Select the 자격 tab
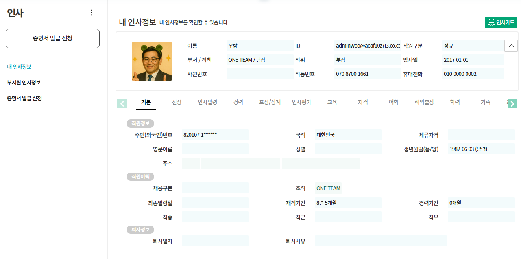Viewport: 521px width, 259px height. tap(362, 102)
